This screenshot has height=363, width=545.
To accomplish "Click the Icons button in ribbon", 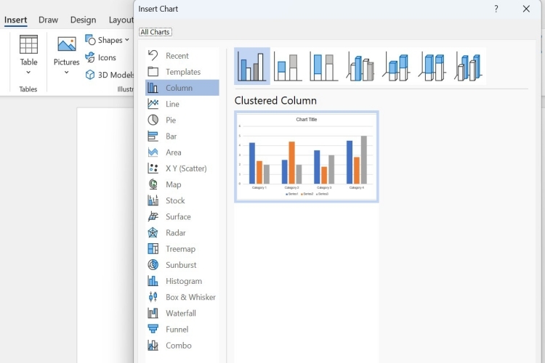I will (101, 57).
